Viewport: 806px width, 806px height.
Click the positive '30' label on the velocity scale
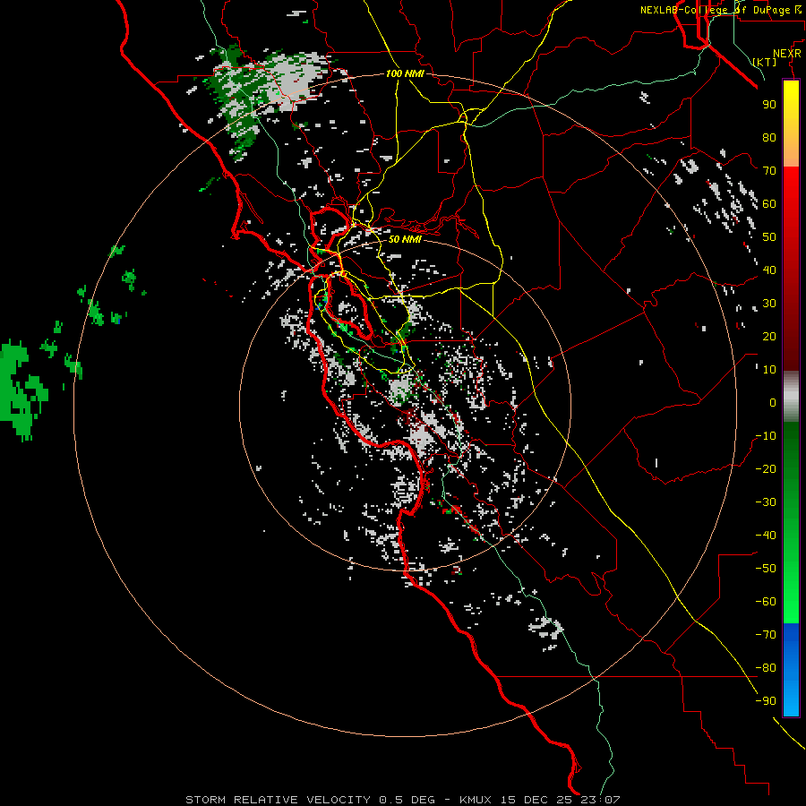(769, 304)
